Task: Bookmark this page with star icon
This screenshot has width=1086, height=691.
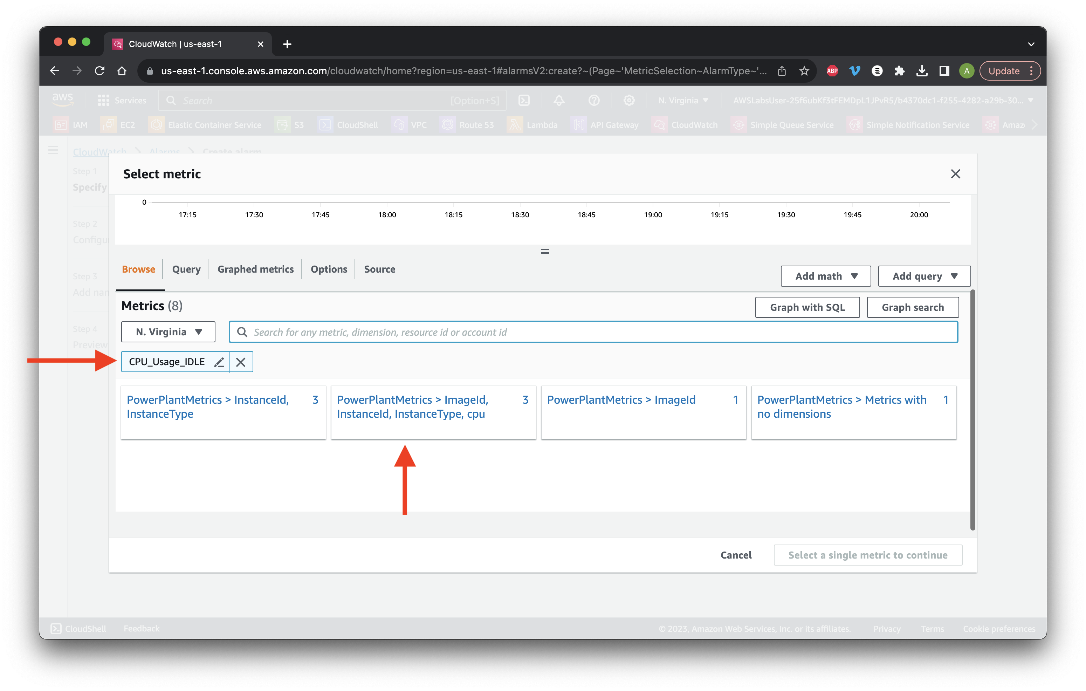Action: [x=804, y=71]
